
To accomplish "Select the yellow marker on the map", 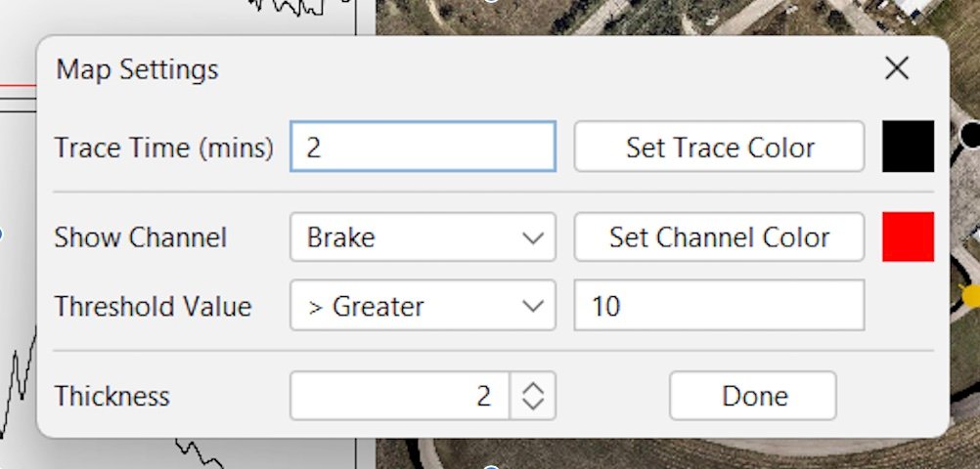I will tap(971, 295).
